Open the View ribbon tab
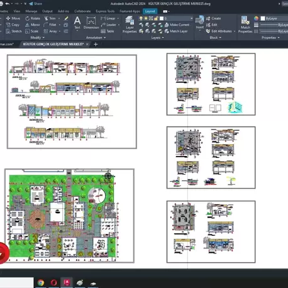Image resolution: width=288 pixels, height=288 pixels. [x=17, y=11]
